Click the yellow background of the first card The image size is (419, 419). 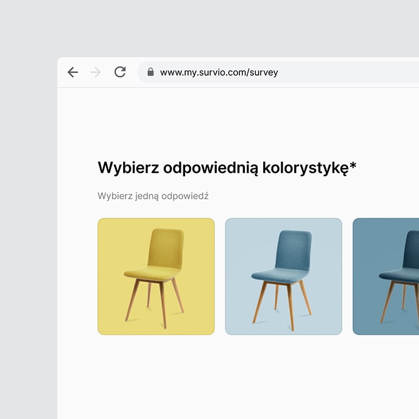(x=116, y=244)
